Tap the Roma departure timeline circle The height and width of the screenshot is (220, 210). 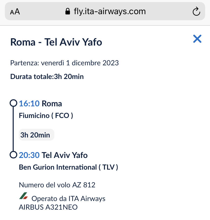13,103
